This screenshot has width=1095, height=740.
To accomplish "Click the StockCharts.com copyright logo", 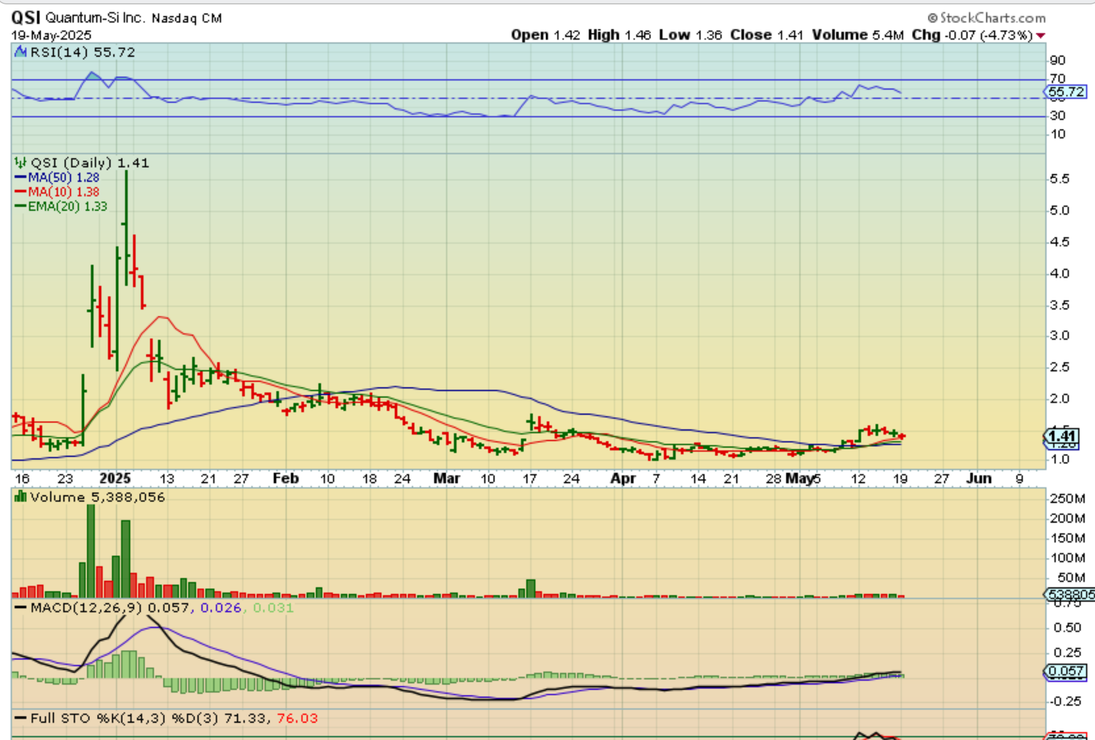I will (986, 18).
